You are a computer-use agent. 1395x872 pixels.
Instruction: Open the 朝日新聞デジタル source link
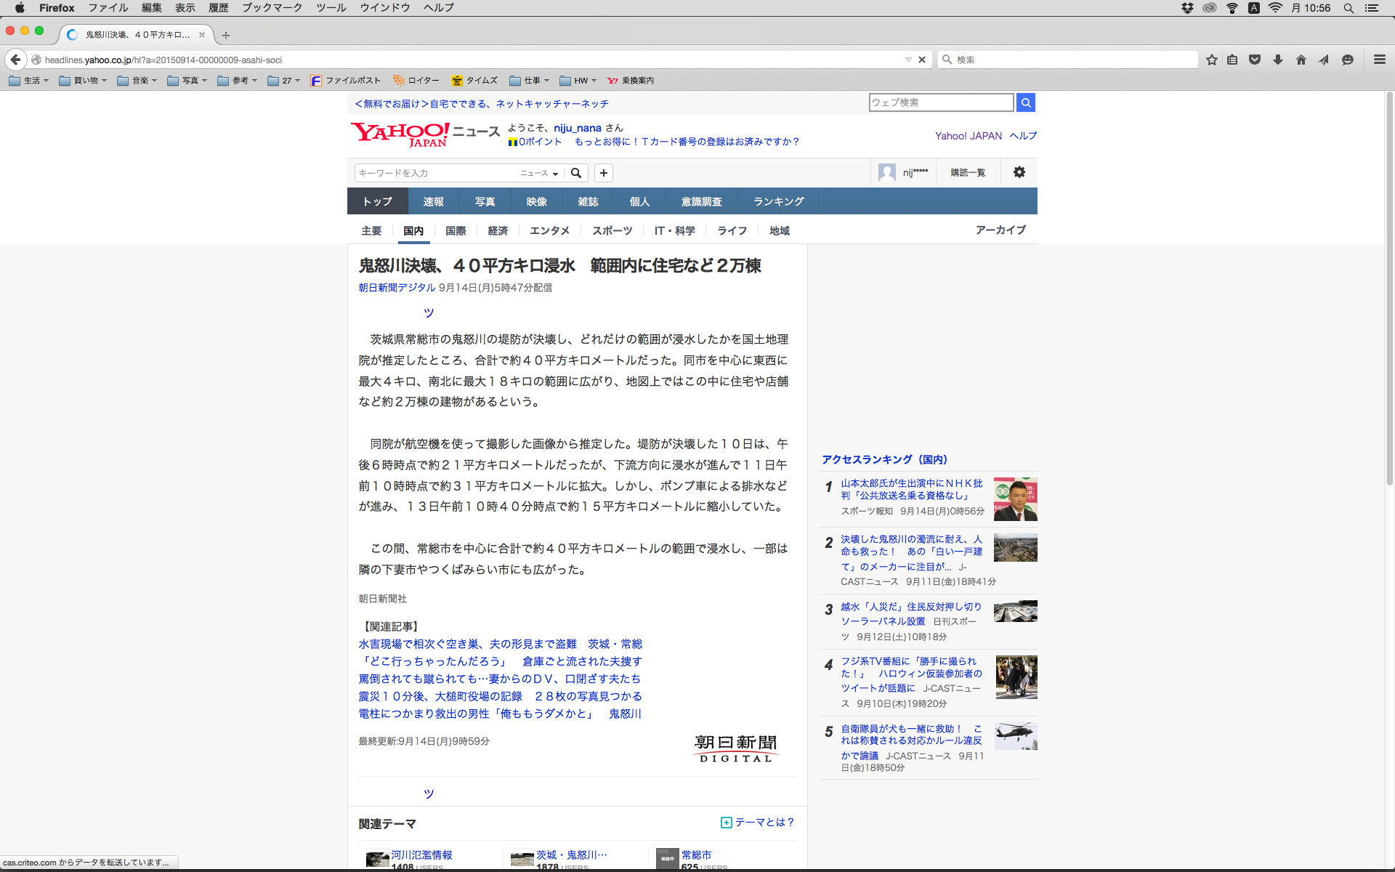(x=397, y=288)
